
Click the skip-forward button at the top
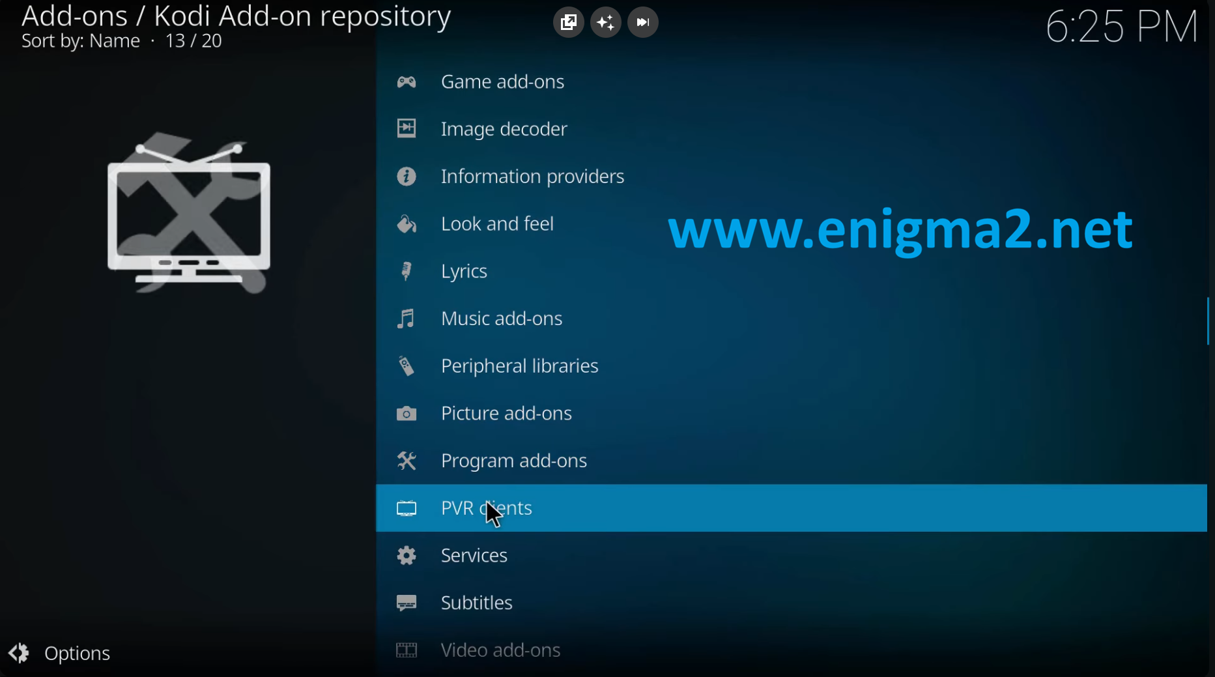click(643, 23)
